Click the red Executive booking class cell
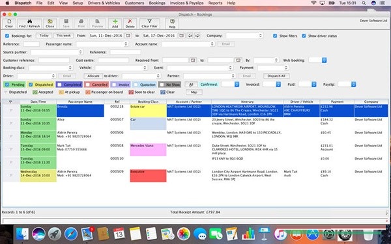Image resolution: width=391 pixels, height=244 pixels. click(x=148, y=176)
